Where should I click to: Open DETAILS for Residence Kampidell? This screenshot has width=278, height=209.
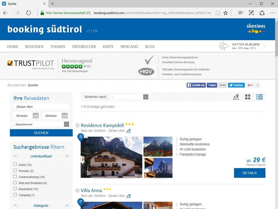(x=250, y=173)
